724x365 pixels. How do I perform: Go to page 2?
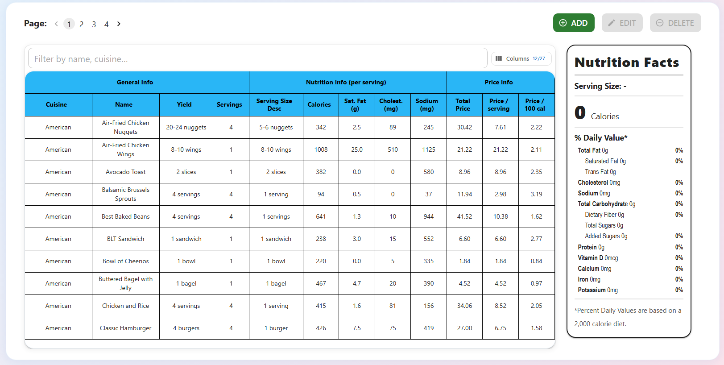pyautogui.click(x=81, y=24)
